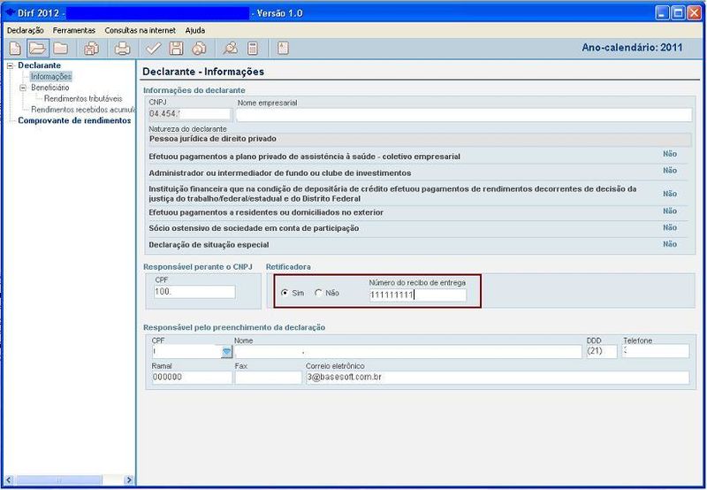Click the Número do recibo de entrega field
The image size is (707, 490).
pos(416,295)
